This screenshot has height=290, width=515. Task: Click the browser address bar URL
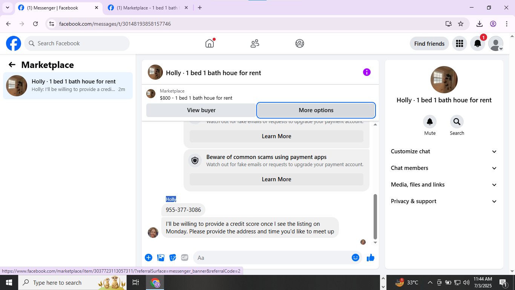point(115,24)
